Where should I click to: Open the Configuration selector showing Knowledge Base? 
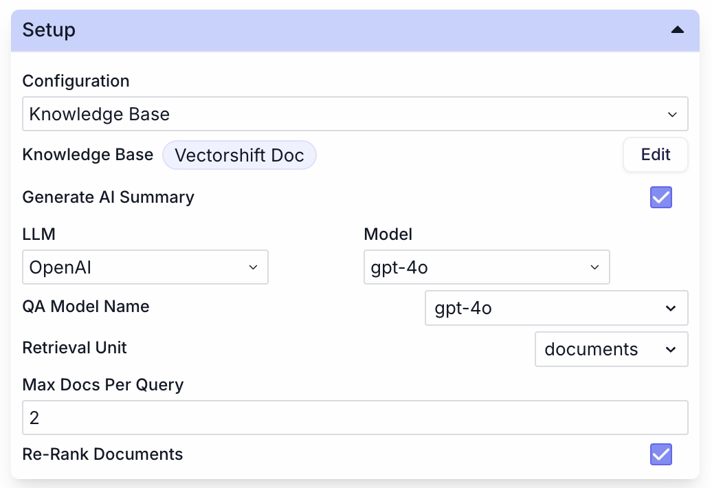pos(355,113)
